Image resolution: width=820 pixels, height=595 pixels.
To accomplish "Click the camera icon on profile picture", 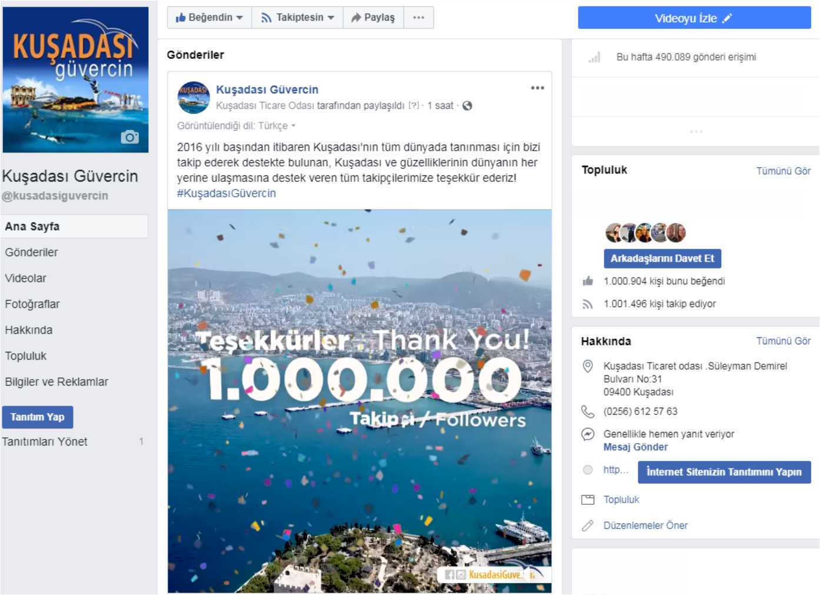I will [129, 137].
